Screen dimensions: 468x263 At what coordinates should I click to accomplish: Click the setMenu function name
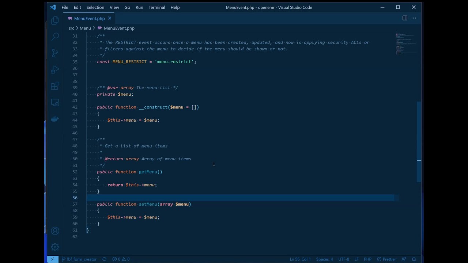[x=148, y=204]
